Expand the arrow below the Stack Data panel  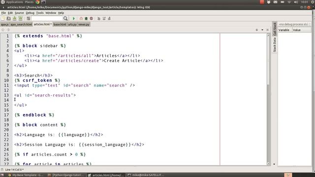click(274, 164)
